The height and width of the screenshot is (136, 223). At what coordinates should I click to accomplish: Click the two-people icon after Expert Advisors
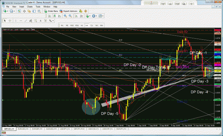(x=81, y=11)
